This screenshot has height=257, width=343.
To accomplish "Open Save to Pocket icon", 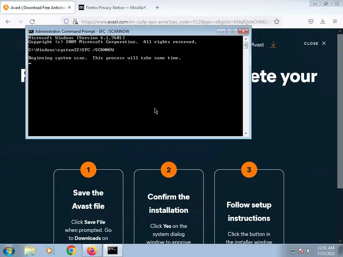I will (x=311, y=21).
